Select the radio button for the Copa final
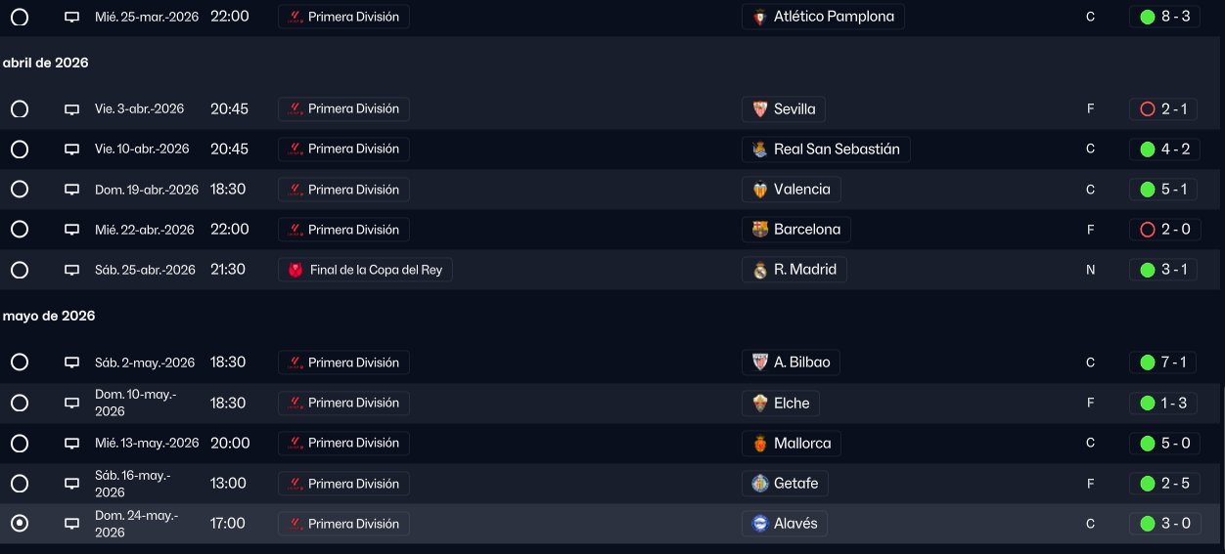Viewport: 1225px width, 554px height. [20, 270]
